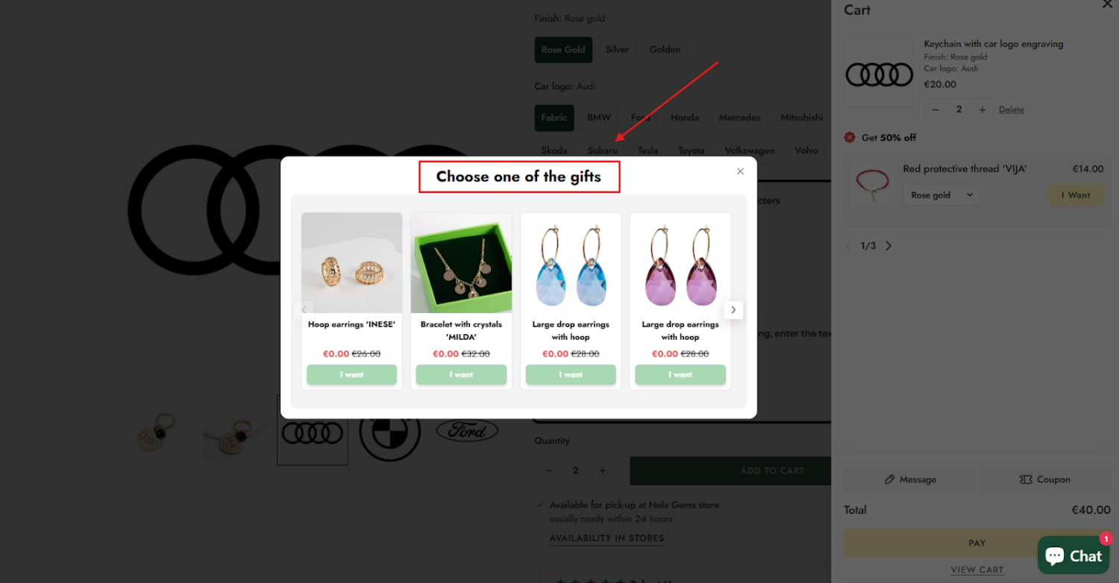The image size is (1119, 583).
Task: Close the Cart drawer
Action: [x=1107, y=4]
